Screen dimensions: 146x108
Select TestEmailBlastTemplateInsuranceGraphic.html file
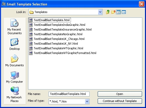(60, 29)
